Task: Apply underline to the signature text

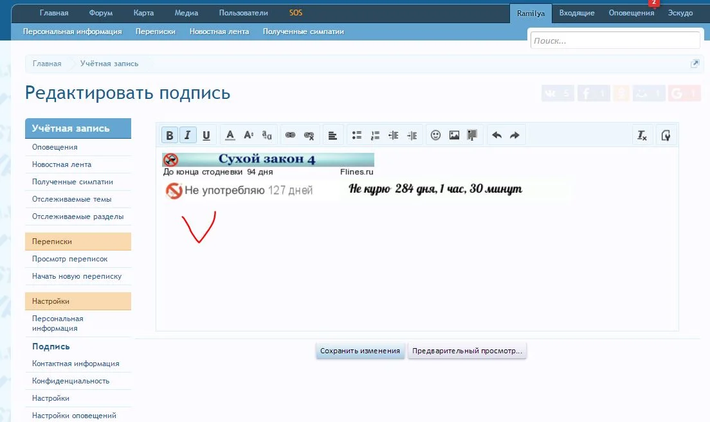Action: click(206, 135)
